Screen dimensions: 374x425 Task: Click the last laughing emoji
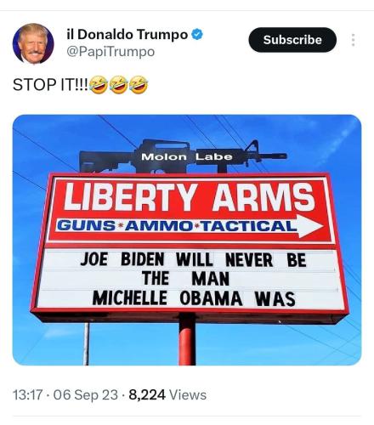(139, 84)
